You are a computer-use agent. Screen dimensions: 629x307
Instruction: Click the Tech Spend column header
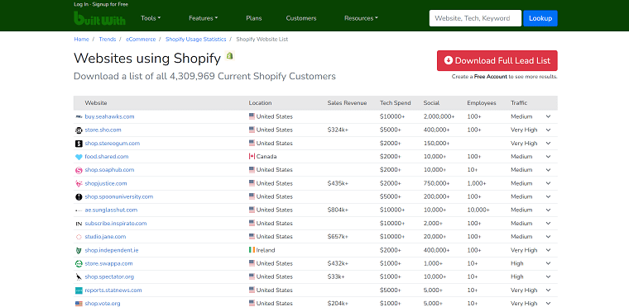(x=395, y=103)
